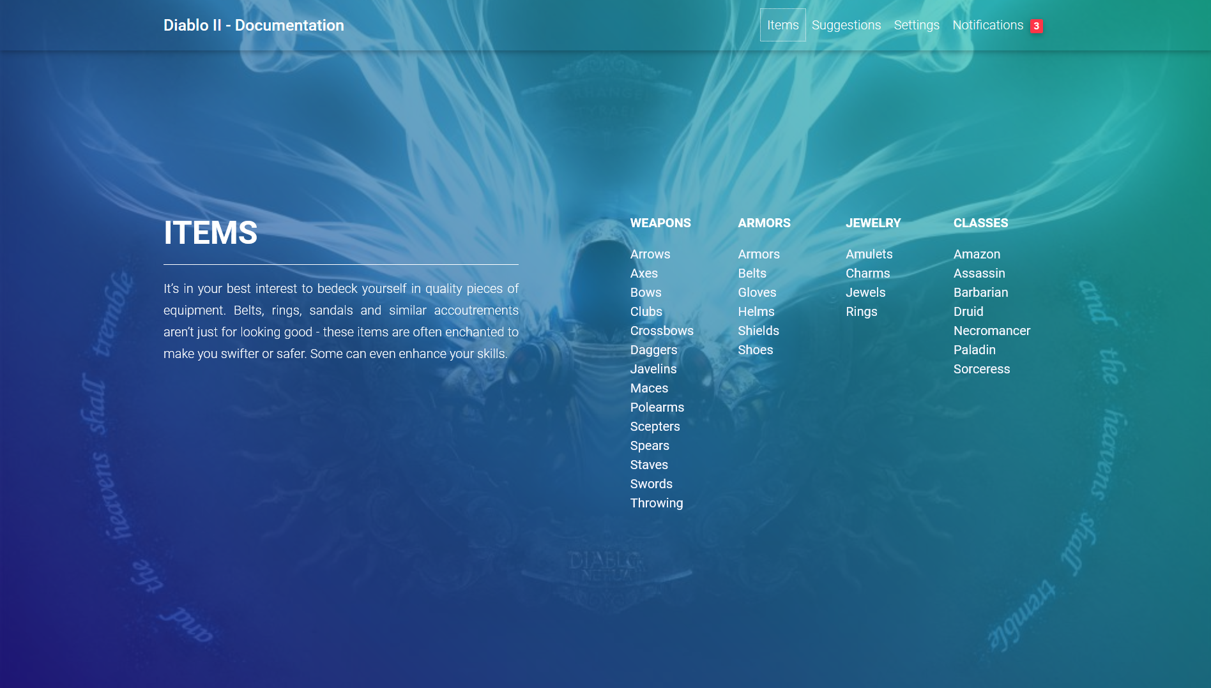Screen dimensions: 1211x688
Task: Open the Spears link
Action: pyautogui.click(x=650, y=445)
